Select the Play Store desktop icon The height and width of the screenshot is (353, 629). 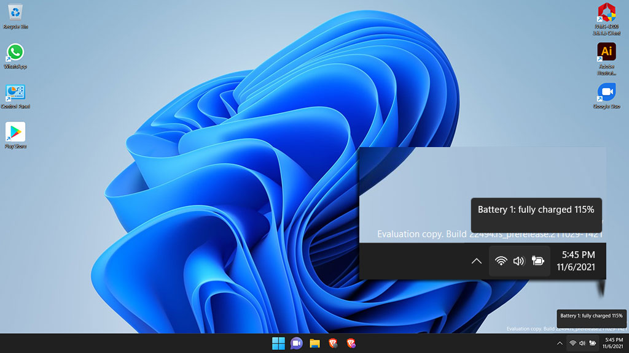coord(15,135)
